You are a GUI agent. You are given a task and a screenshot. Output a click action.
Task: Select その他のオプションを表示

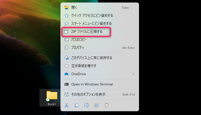100,94
